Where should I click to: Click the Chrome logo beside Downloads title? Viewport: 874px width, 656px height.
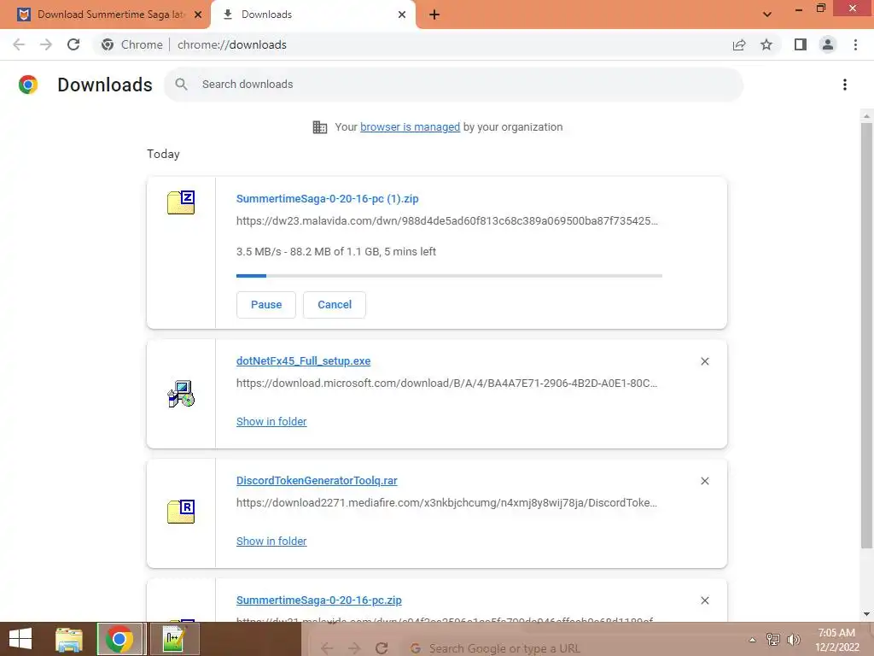[28, 85]
